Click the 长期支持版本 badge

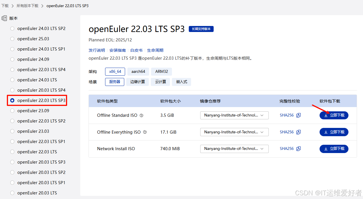(201, 29)
